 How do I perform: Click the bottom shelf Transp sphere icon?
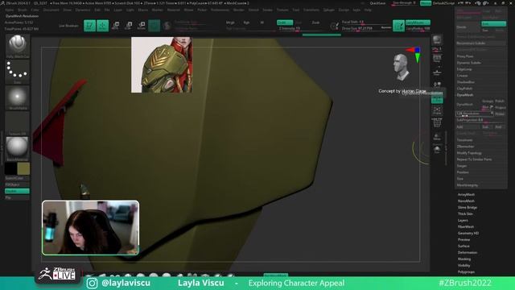point(437,150)
